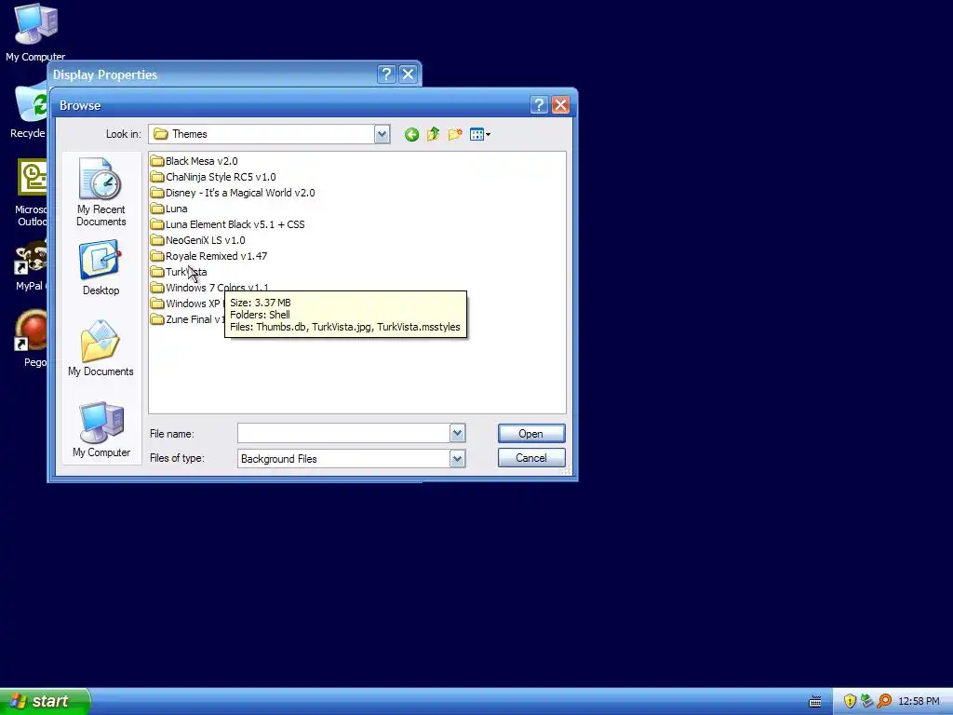Open the Views menu button
This screenshot has width=953, height=715.
[x=479, y=134]
